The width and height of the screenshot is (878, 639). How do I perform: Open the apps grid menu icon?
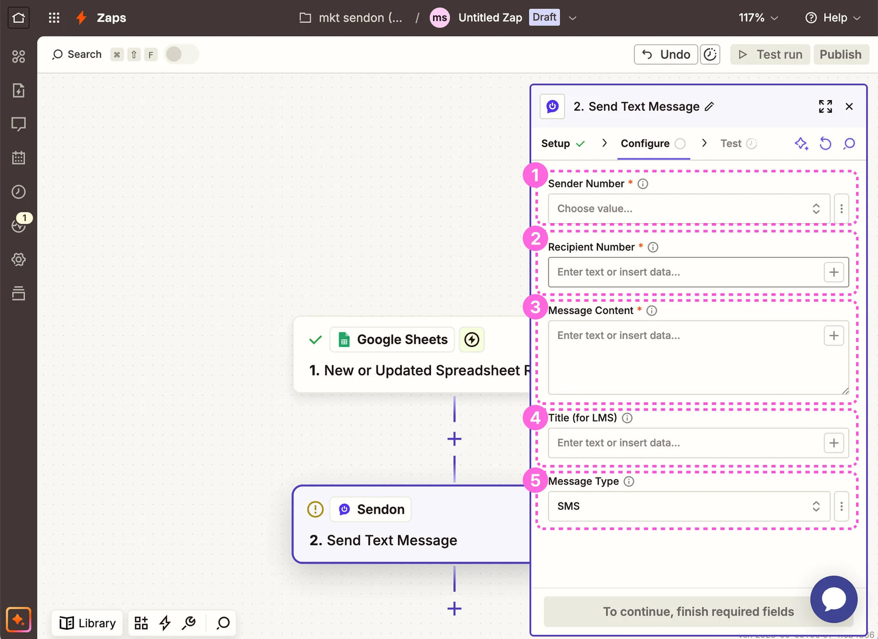coord(54,18)
